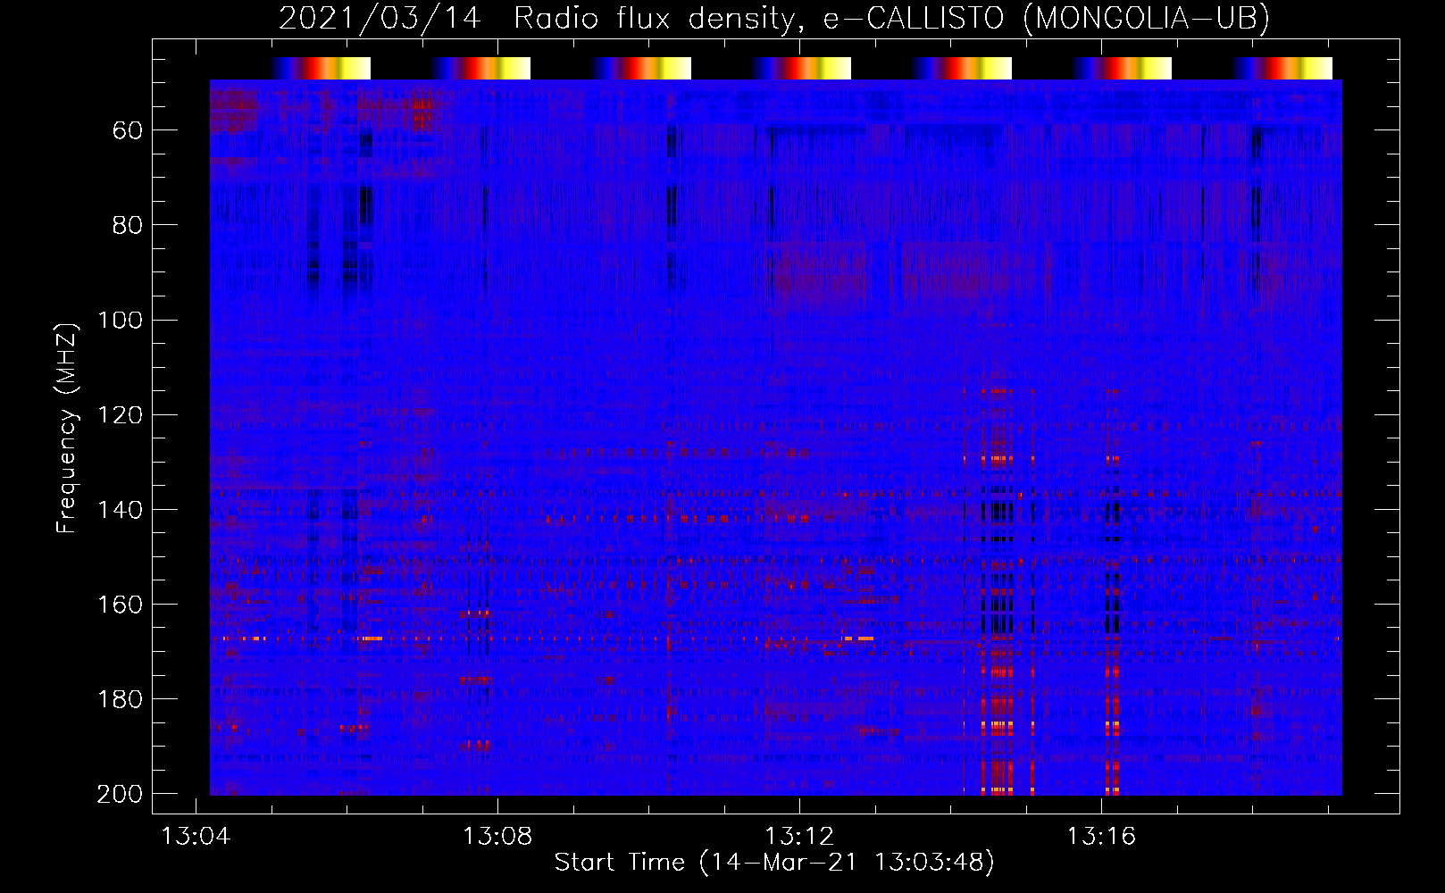1445x893 pixels.
Task: Click the 13:16 time tick label
Action: click(1101, 836)
